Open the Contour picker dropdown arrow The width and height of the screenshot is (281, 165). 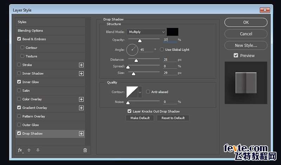[140, 92]
